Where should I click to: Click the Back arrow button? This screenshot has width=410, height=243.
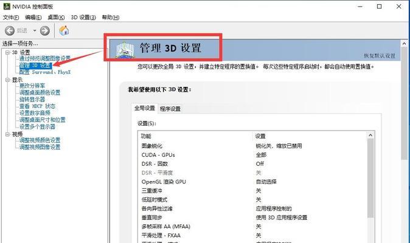click(10, 31)
